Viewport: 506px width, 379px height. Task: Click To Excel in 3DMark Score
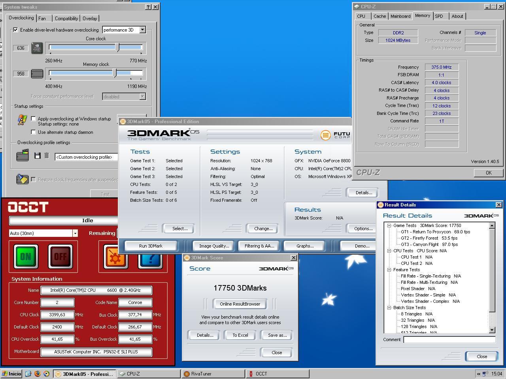click(240, 335)
